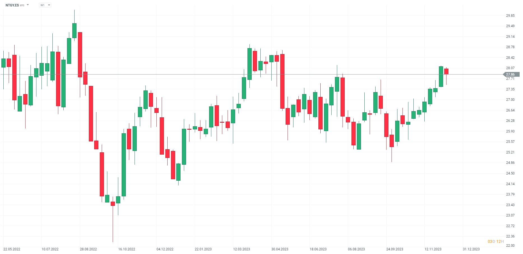This screenshot has height=254, width=523.
Task: Select the 04.12.2022 time axis label
Action: [x=165, y=249]
